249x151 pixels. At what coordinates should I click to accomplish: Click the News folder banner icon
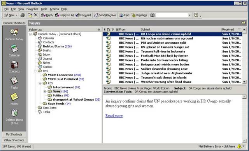tap(244, 23)
